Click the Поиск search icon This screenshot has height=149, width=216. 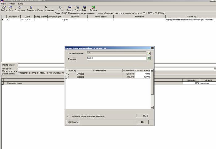pyautogui.click(x=85, y=7)
